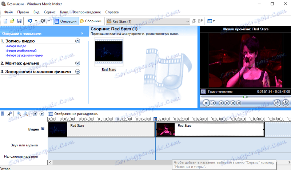Click the Импорт звука или музыки link

pos(24,56)
